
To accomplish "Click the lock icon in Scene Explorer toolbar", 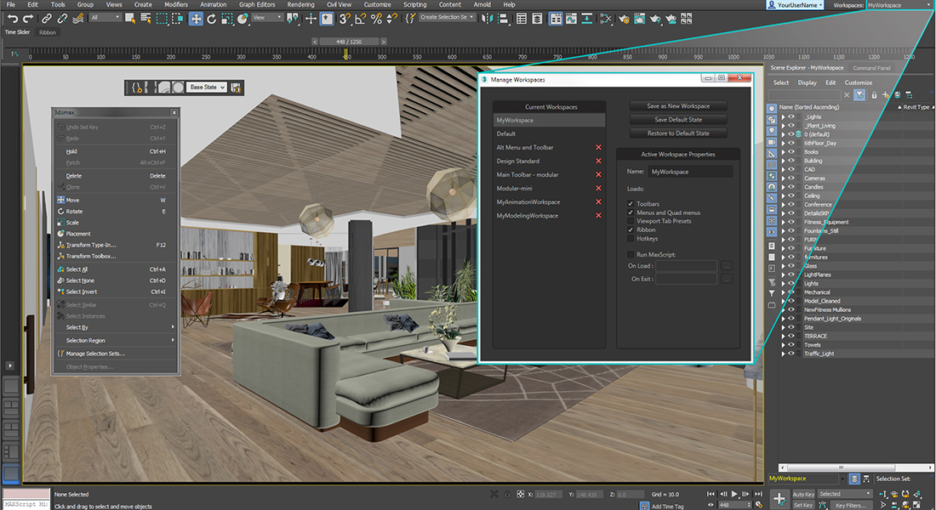I will [x=875, y=94].
